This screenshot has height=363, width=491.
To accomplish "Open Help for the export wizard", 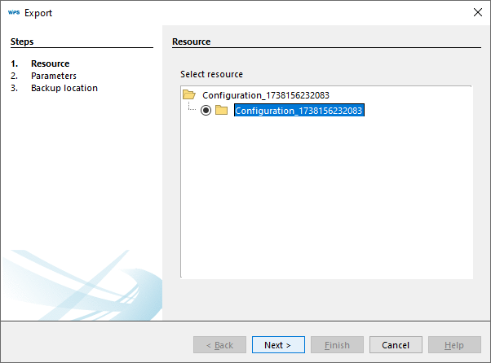I will point(454,345).
